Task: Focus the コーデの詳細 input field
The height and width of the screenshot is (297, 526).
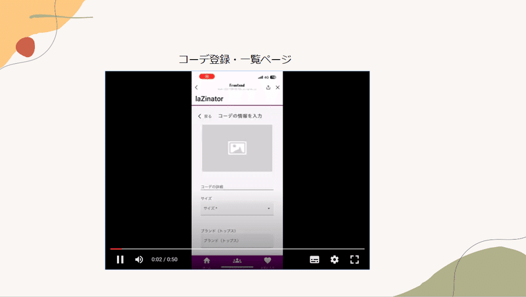Action: tap(237, 187)
